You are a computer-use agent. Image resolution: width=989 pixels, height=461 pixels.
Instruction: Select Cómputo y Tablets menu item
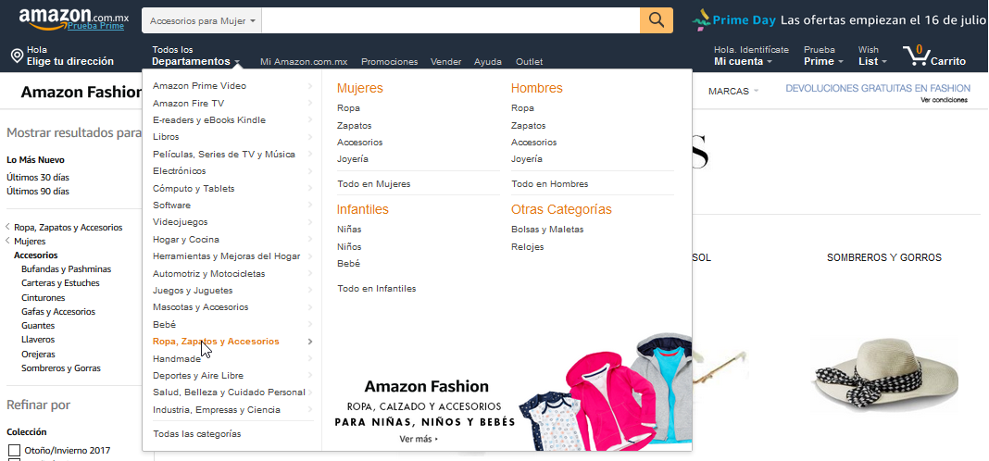coord(194,189)
